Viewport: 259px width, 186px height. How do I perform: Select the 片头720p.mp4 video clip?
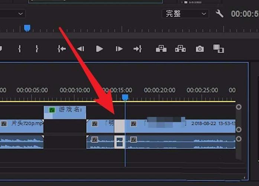(x=22, y=126)
